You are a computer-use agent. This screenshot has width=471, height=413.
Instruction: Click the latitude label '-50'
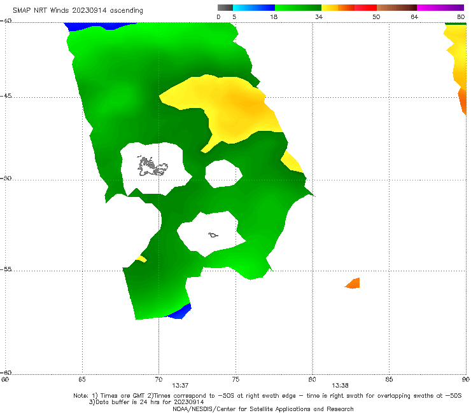click(6, 178)
